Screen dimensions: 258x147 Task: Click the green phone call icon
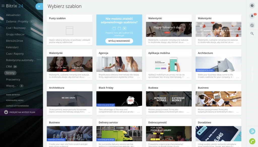(252, 141)
